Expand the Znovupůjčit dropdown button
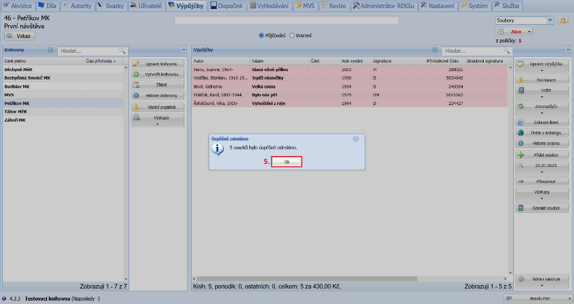 [542, 108]
